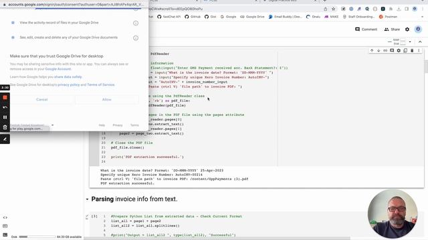Copy link to cell icon
This screenshot has height=240, width=428.
[x=385, y=51]
